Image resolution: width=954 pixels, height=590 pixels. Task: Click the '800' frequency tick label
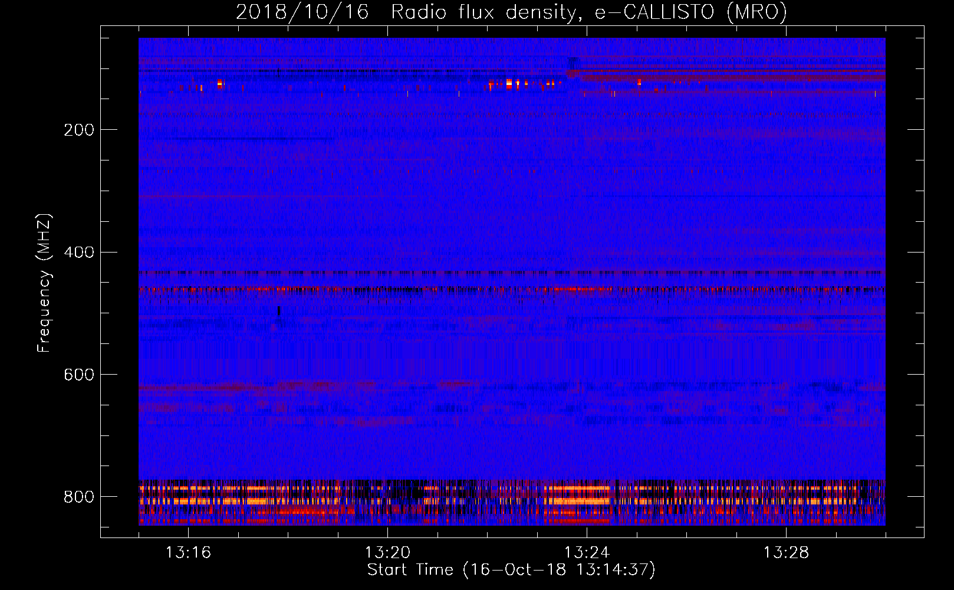(79, 497)
